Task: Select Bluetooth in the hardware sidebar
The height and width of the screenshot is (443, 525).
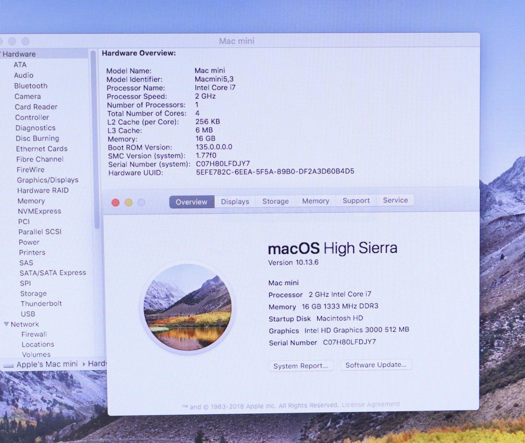Action: pyautogui.click(x=31, y=86)
